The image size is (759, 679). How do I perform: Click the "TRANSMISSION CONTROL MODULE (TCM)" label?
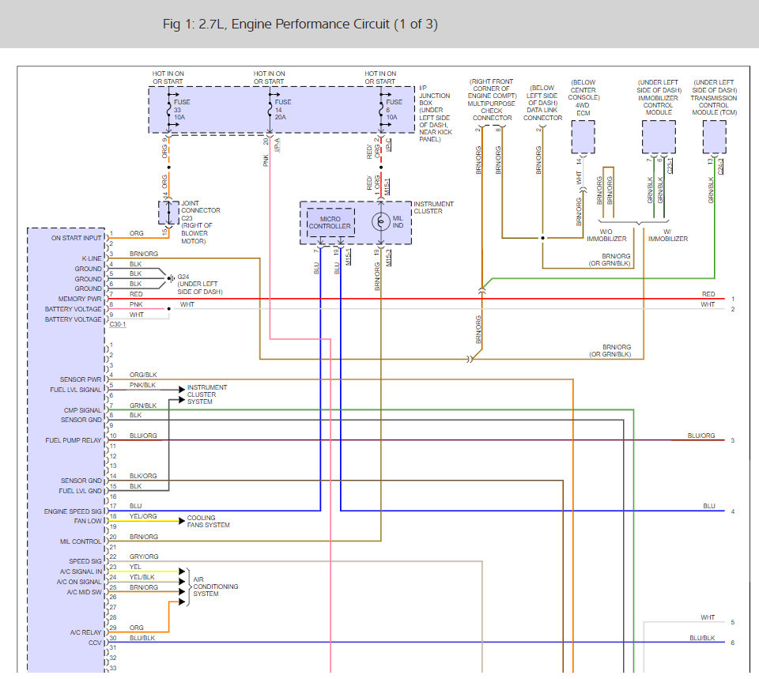point(714,105)
